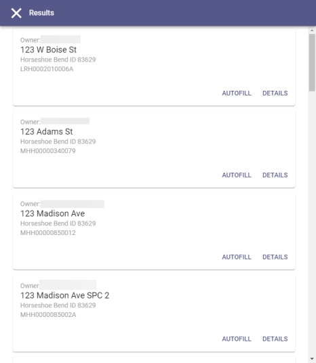Close the Results panel with X icon
Viewport: 316px width, 363px height.
[16, 13]
